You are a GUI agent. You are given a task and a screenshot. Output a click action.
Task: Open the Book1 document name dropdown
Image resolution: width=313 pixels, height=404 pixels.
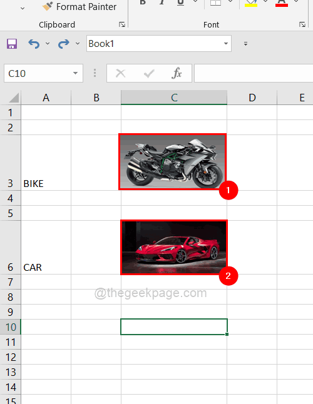pyautogui.click(x=226, y=44)
